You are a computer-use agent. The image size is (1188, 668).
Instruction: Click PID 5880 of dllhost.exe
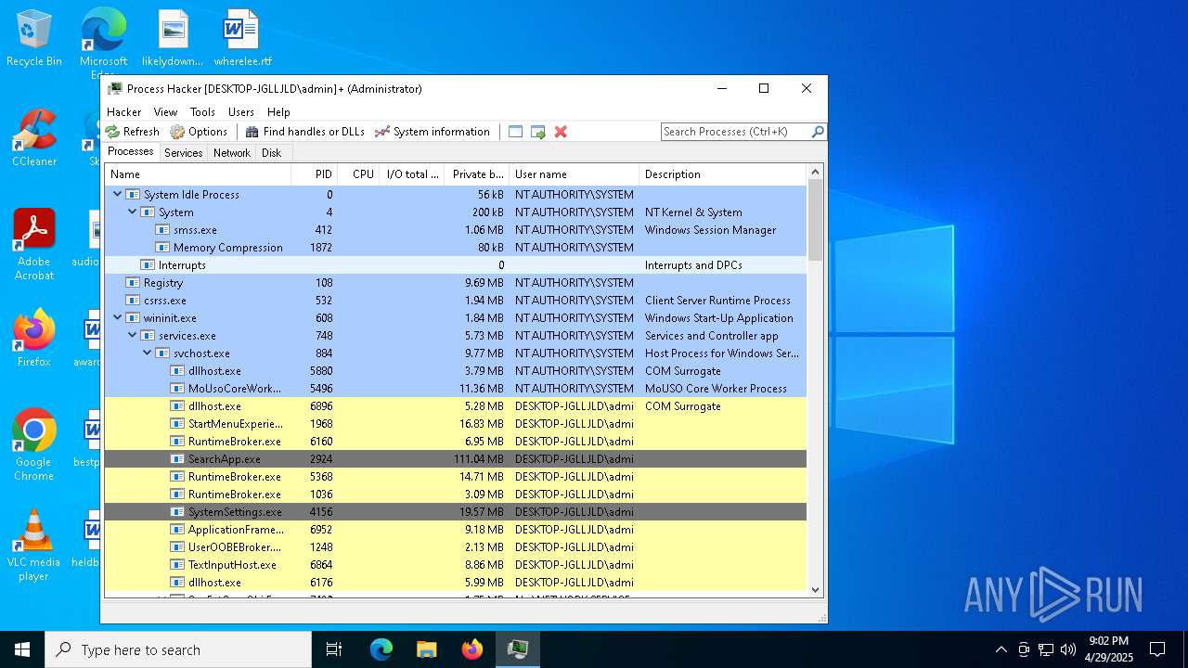[x=321, y=371]
